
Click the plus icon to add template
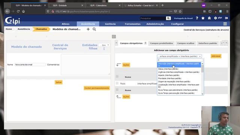pos(88,29)
